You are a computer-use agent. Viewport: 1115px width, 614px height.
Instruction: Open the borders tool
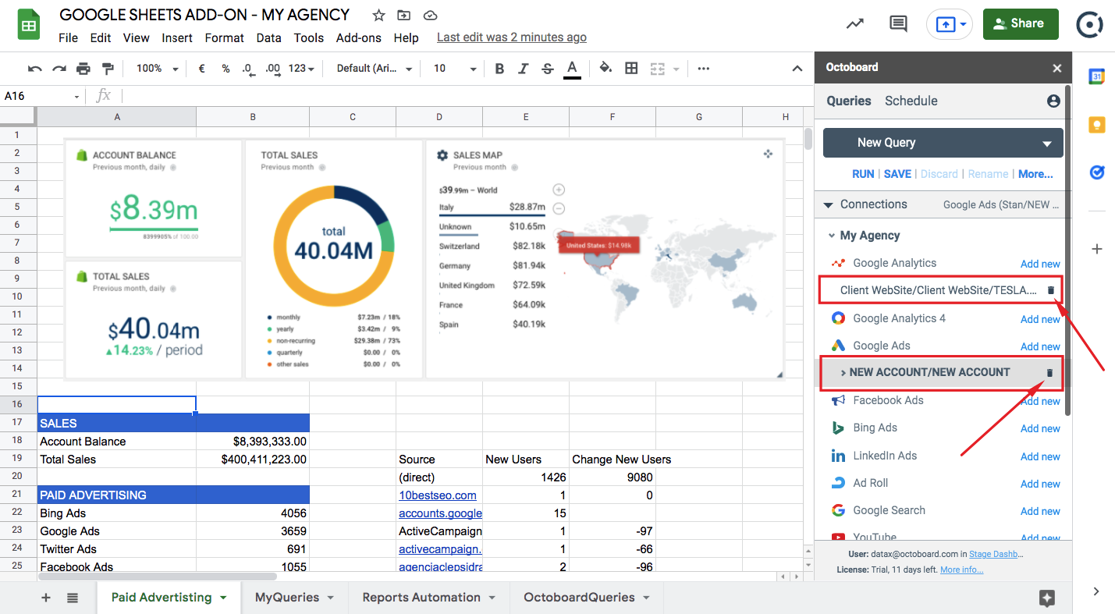pos(631,69)
